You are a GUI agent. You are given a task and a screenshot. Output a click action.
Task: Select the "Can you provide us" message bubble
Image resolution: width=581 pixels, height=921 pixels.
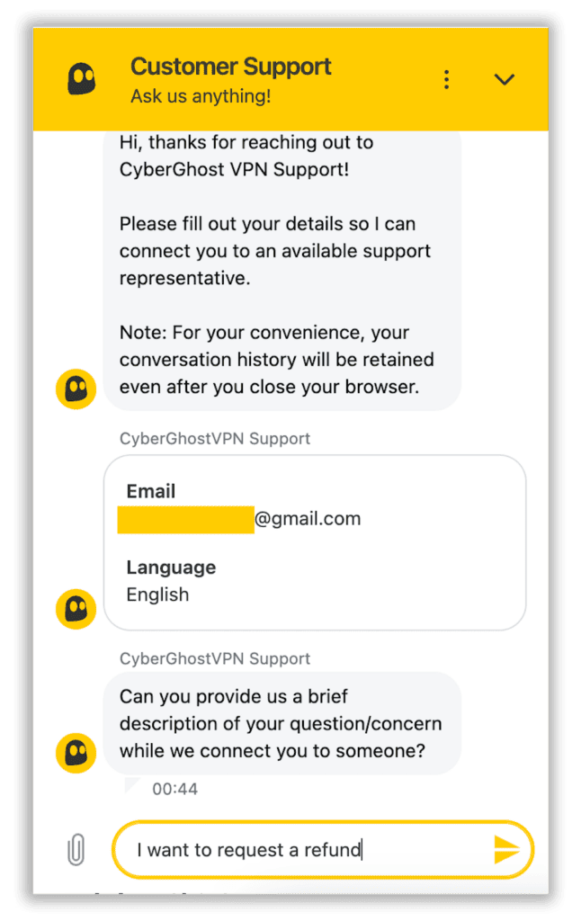click(x=282, y=723)
